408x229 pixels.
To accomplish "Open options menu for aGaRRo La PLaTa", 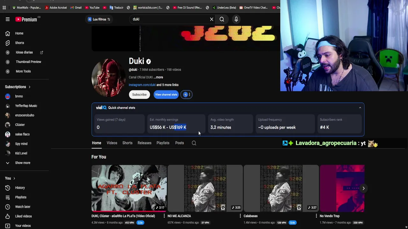I will pos(164,216).
